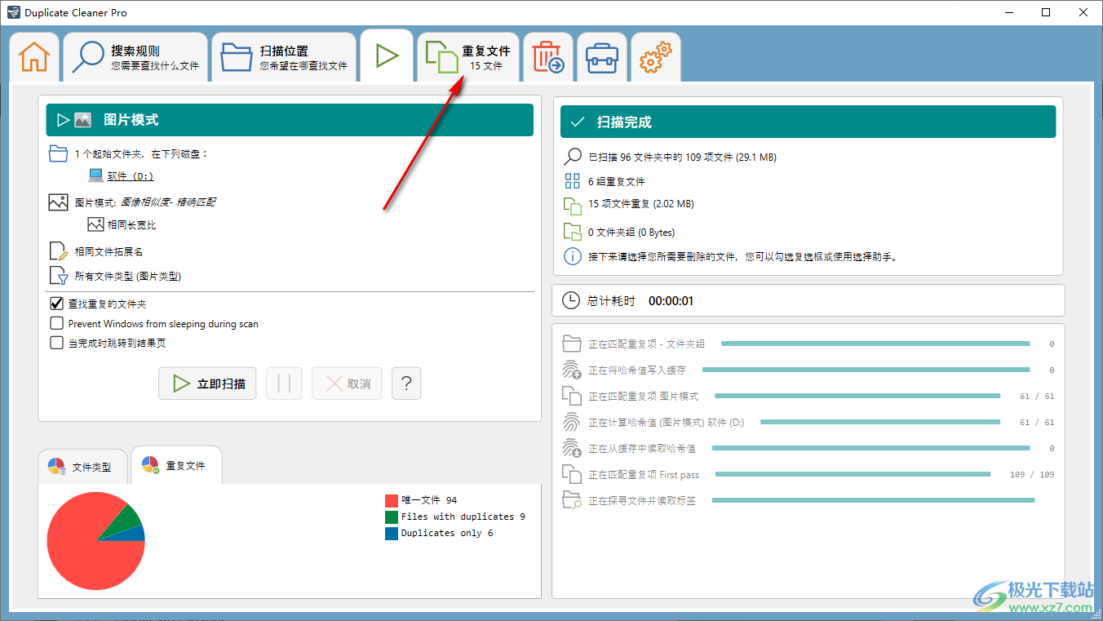This screenshot has height=621, width=1103.
Task: Click the 软件 (D:) drive link
Action: coord(131,176)
